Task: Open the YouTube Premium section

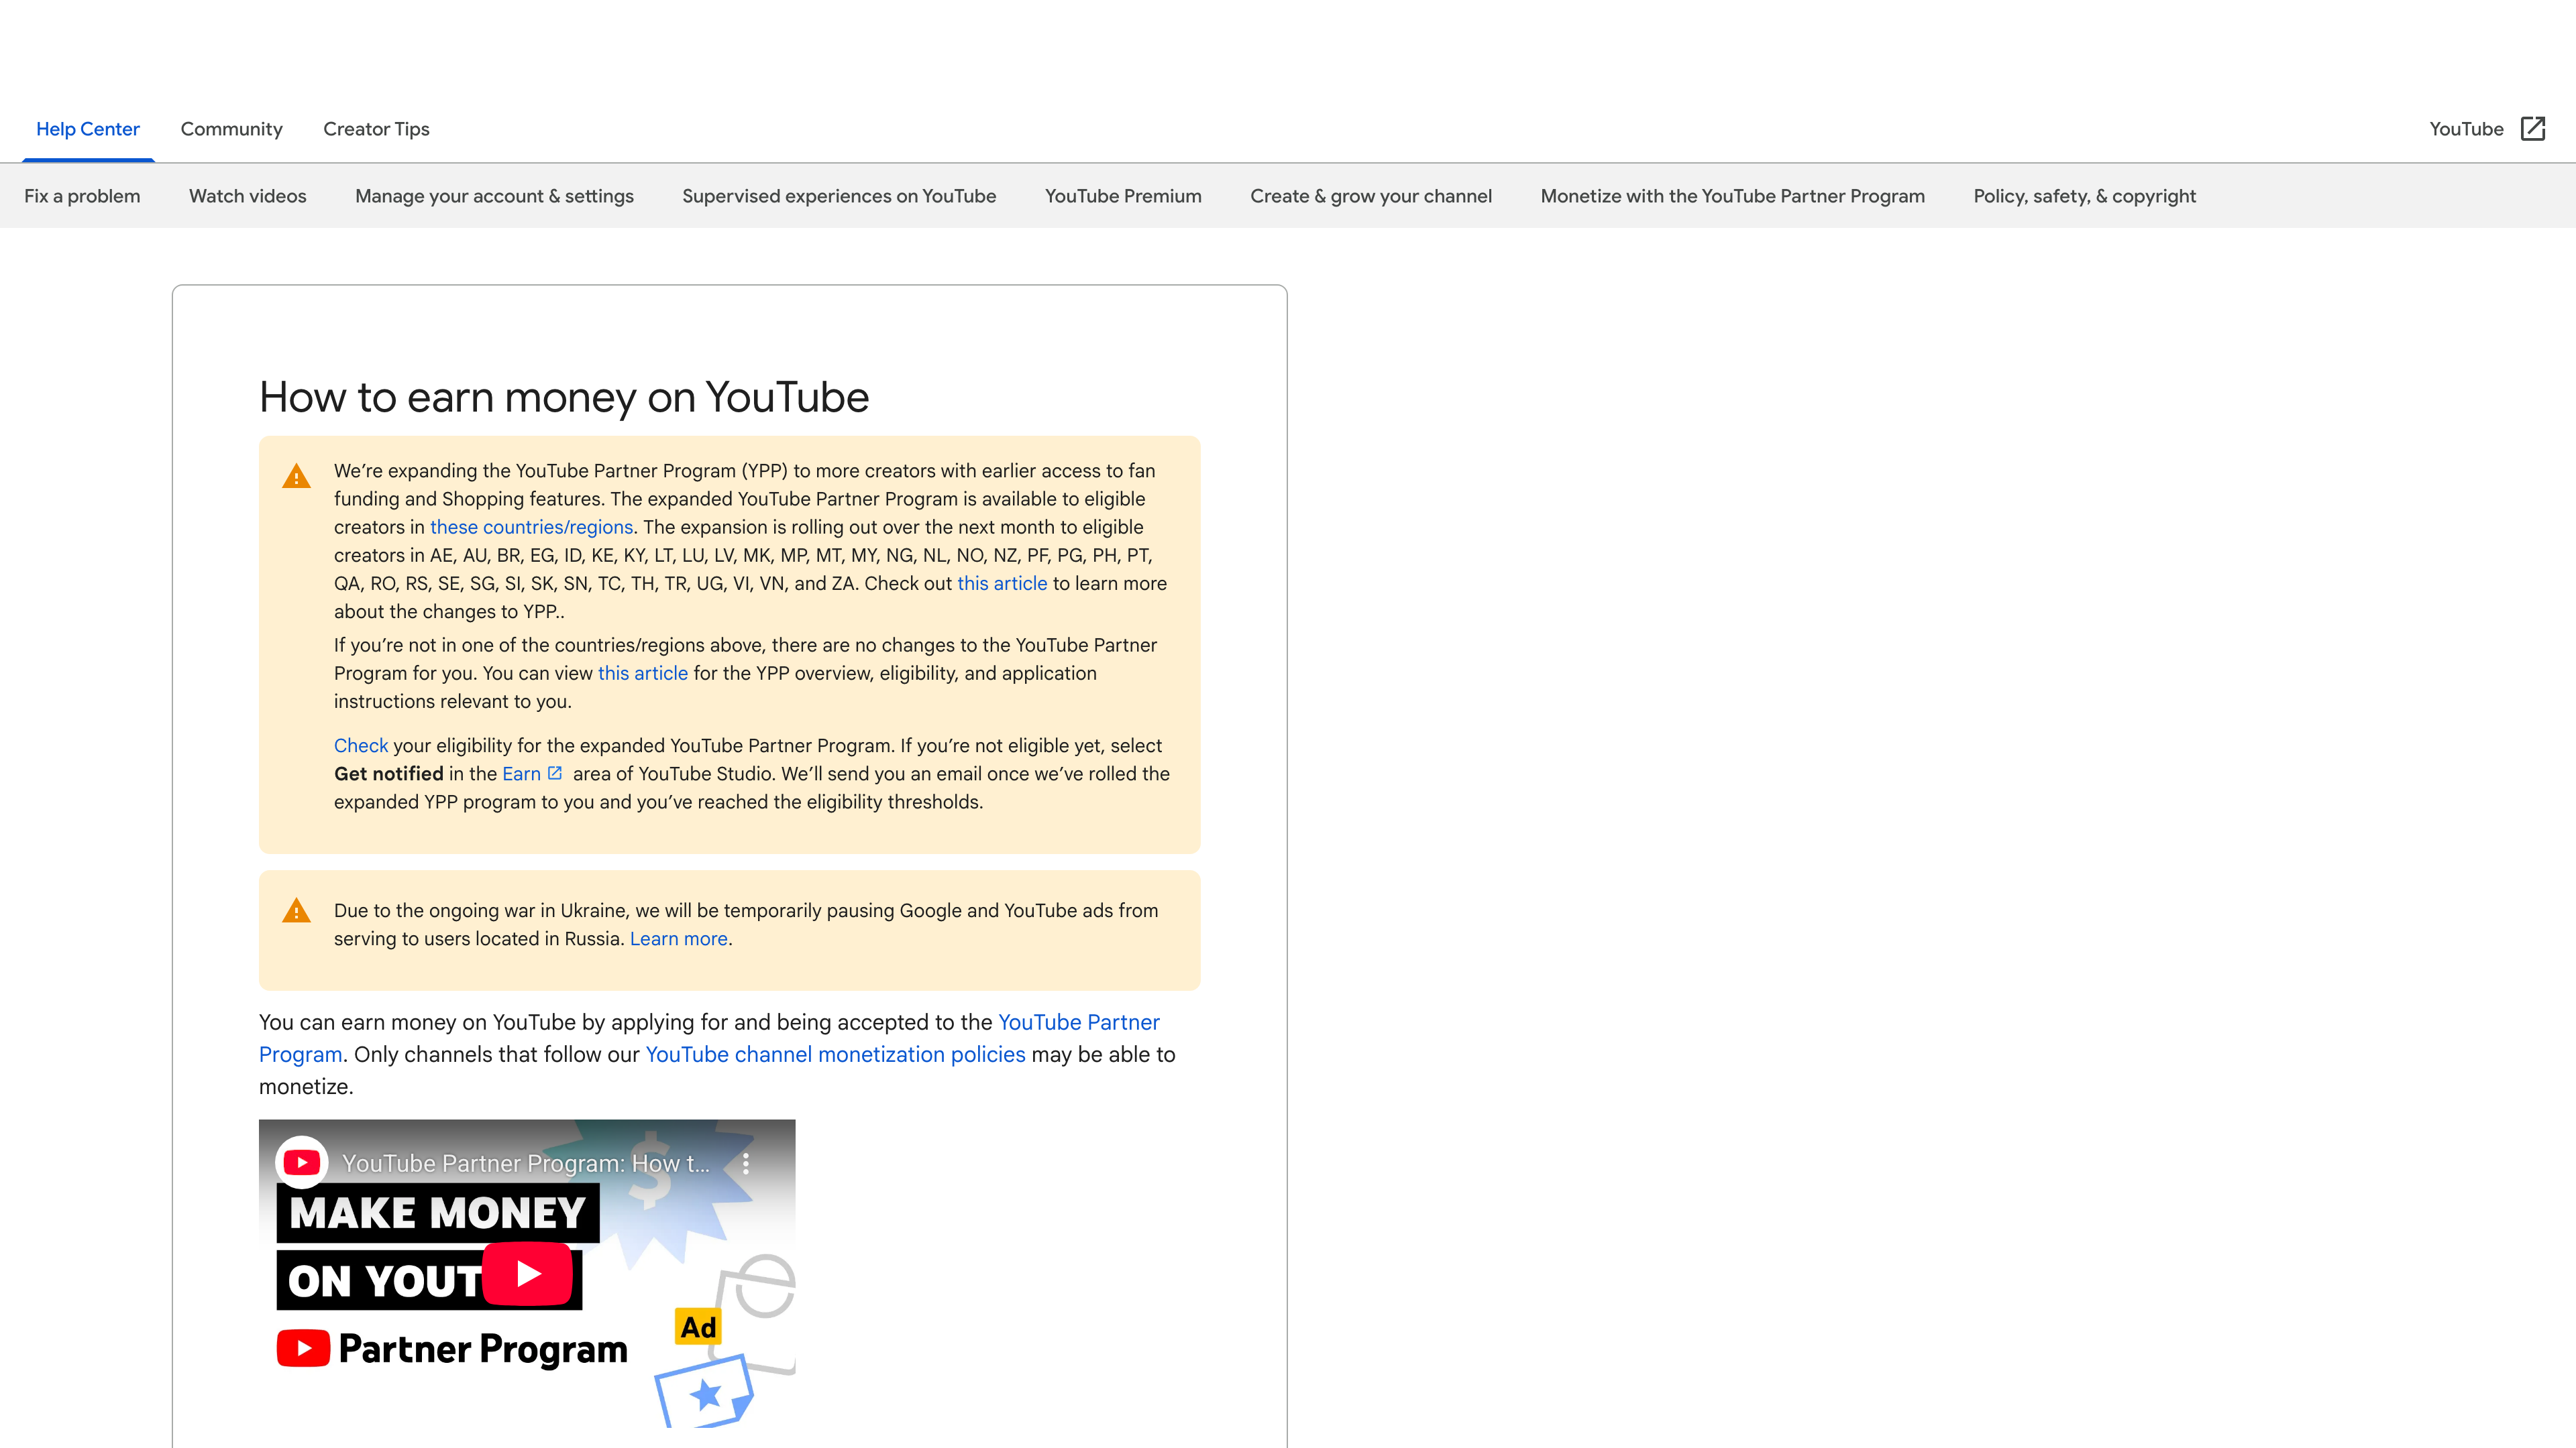Action: (1123, 196)
